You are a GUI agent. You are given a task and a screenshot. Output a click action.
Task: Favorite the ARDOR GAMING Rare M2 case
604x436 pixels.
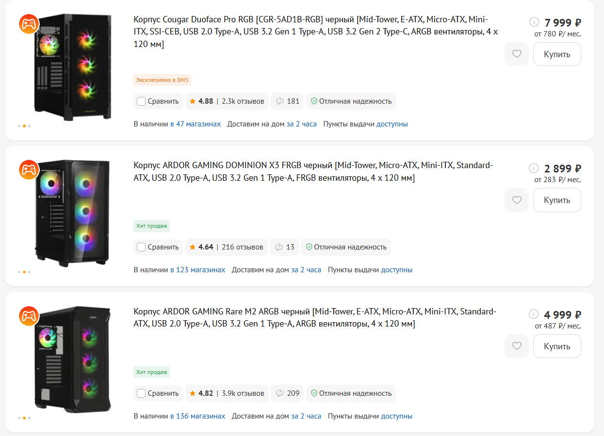[x=517, y=346]
